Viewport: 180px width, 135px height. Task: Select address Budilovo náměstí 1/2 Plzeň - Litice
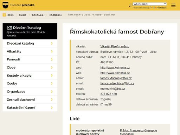tap(128, 52)
